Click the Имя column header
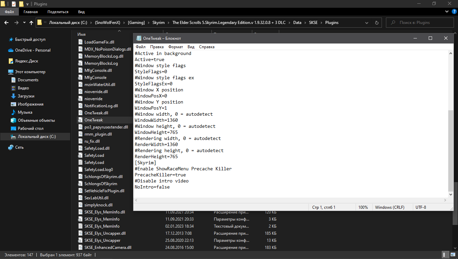458x259 pixels. [x=81, y=34]
